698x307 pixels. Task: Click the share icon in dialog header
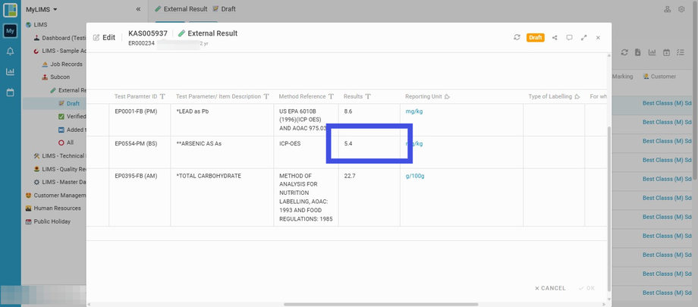555,38
